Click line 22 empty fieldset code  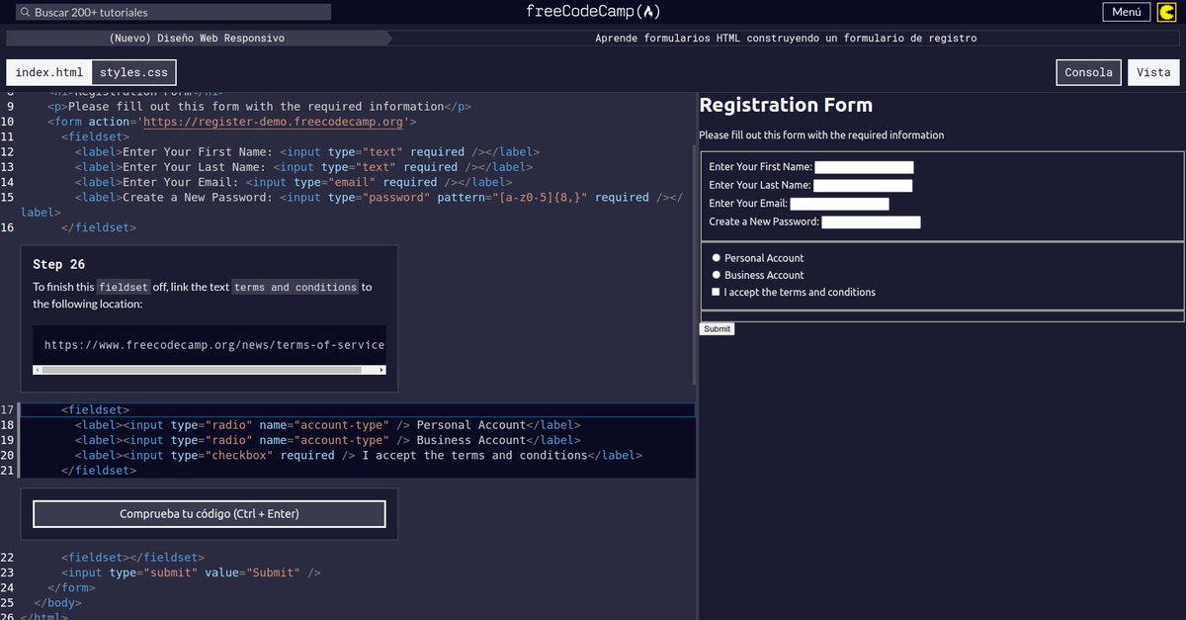[x=132, y=557]
